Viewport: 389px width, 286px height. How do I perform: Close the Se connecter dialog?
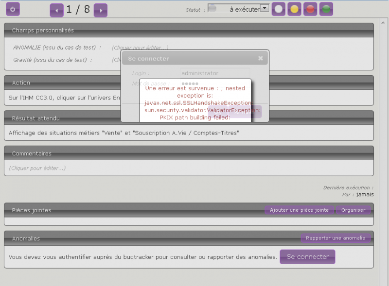coord(260,58)
